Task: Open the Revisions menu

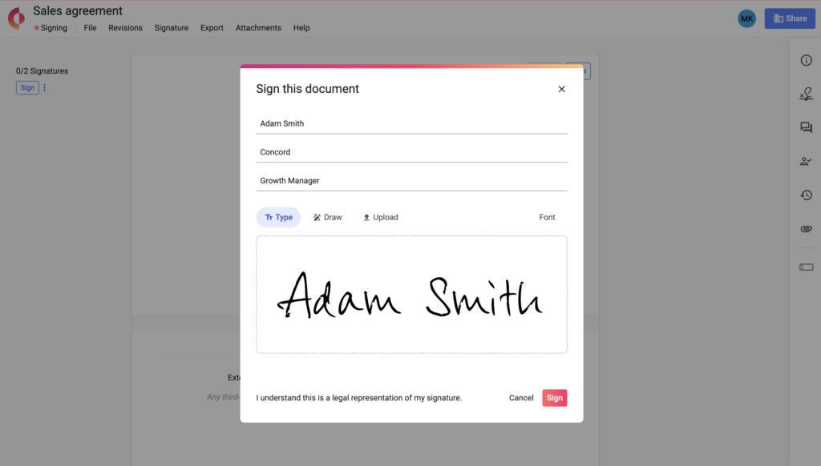Action: (x=125, y=27)
